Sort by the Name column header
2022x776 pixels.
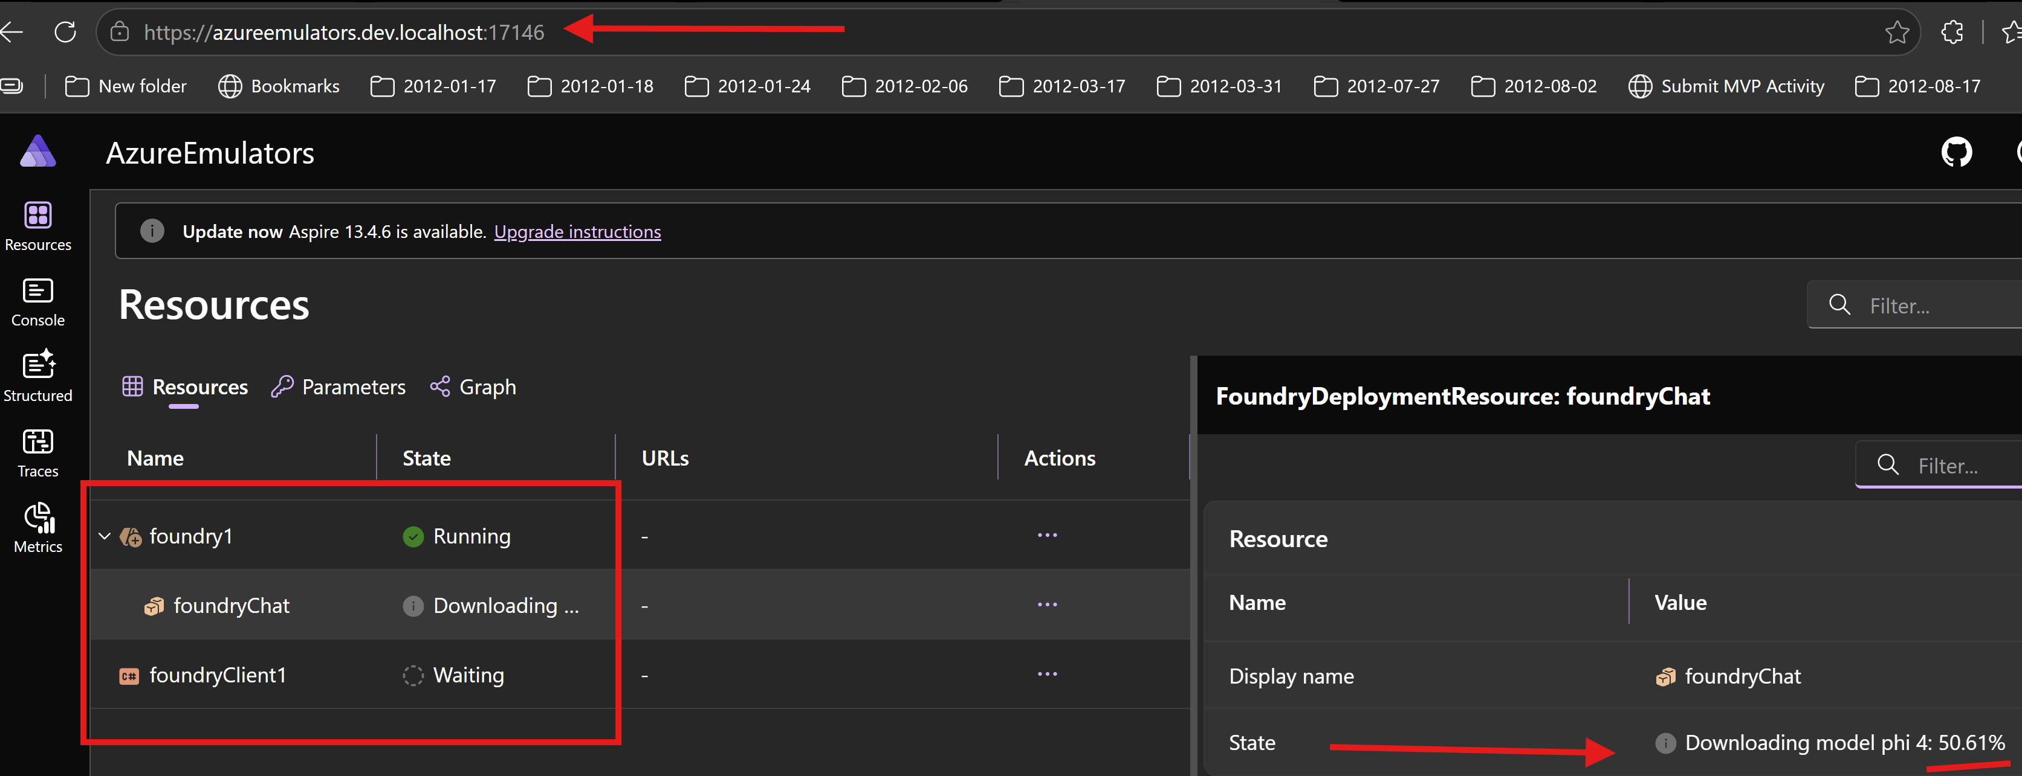(155, 458)
